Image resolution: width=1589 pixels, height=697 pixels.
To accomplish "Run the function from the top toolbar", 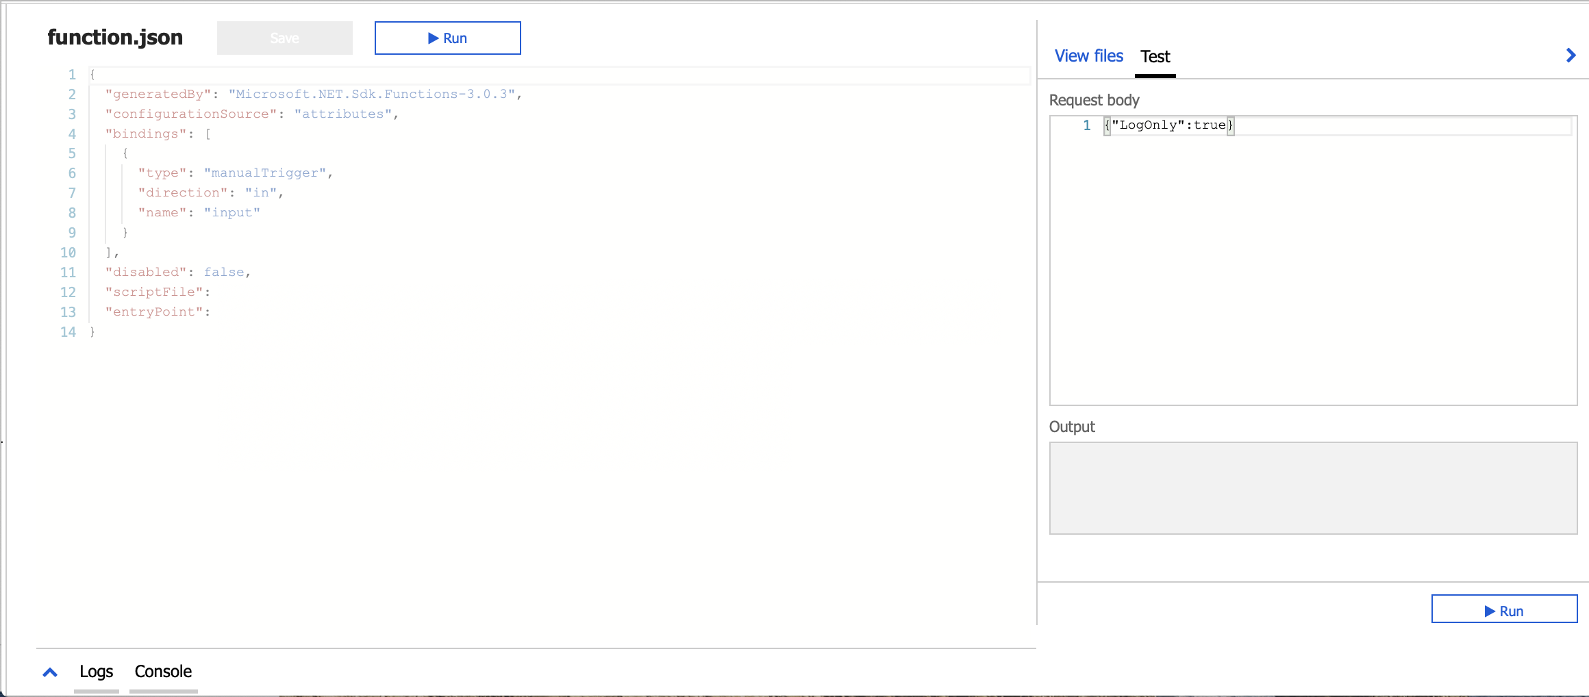I will click(x=447, y=38).
